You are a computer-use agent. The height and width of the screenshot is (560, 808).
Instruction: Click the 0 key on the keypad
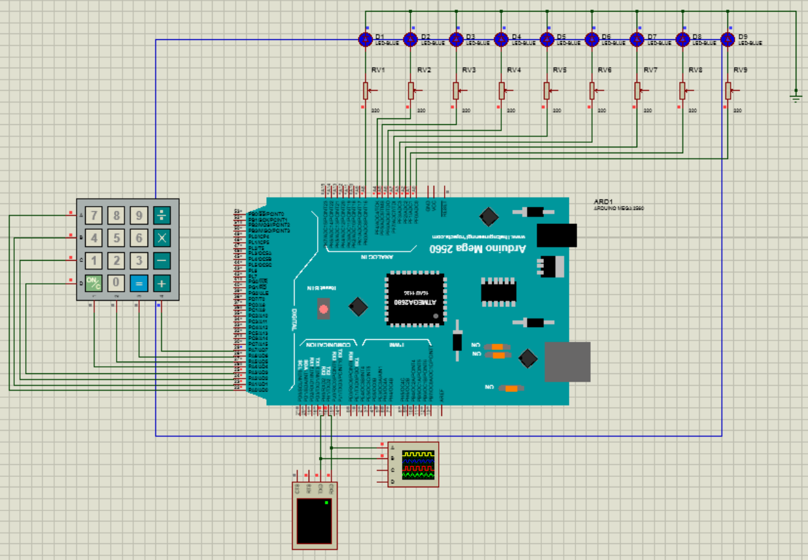pos(117,283)
